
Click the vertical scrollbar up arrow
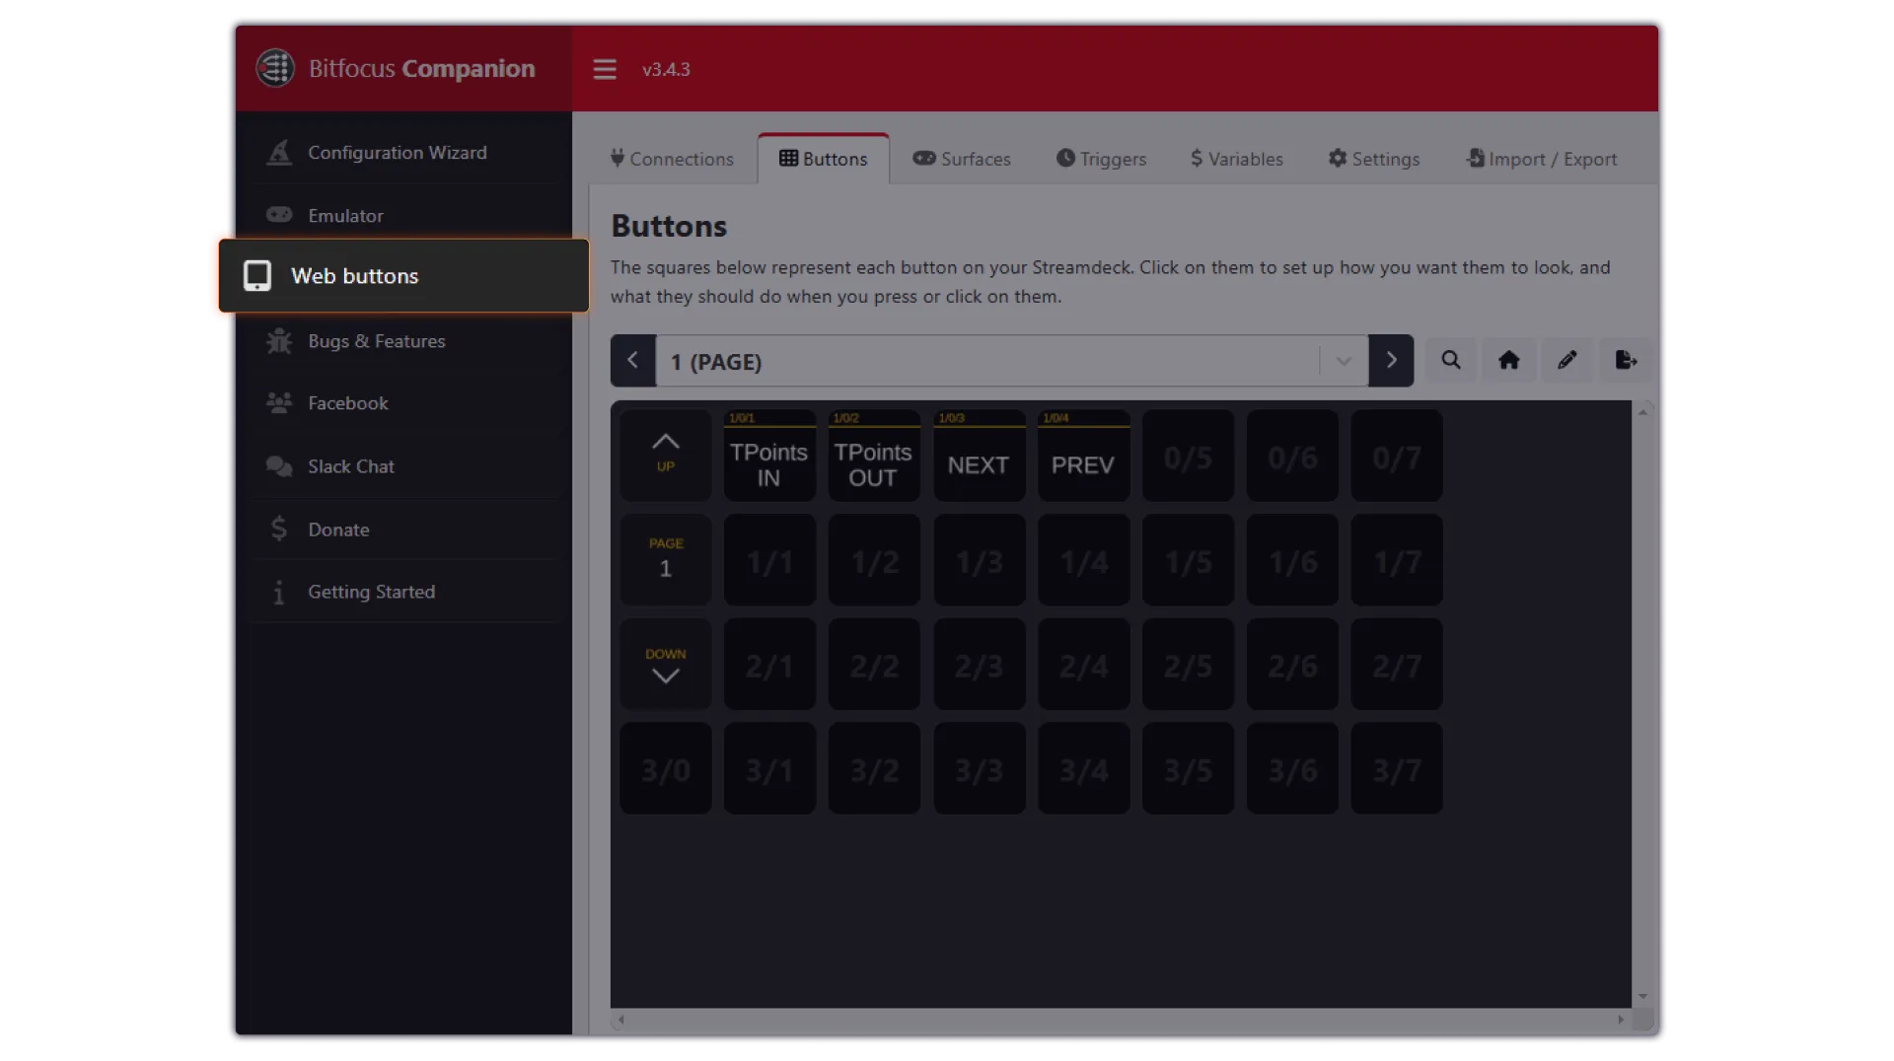[1642, 412]
